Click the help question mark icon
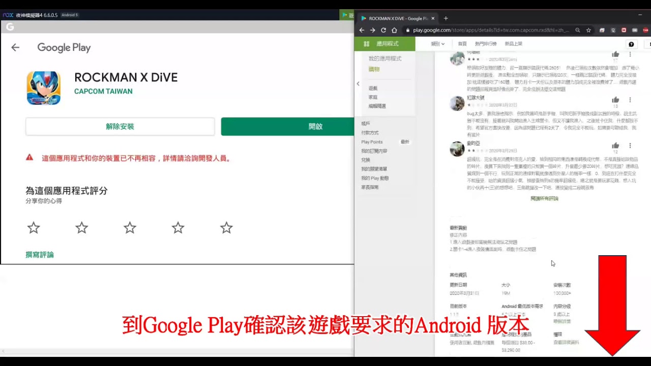 pyautogui.click(x=631, y=44)
